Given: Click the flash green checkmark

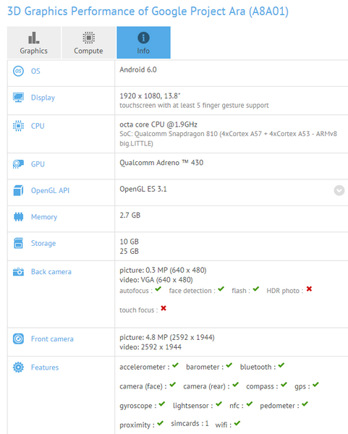Looking at the screenshot, I should tap(256, 289).
